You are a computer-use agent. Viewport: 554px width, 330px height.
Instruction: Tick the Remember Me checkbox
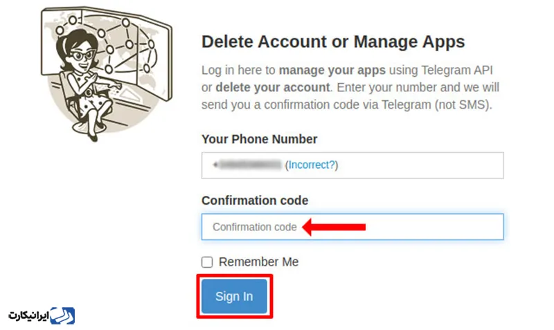point(207,262)
